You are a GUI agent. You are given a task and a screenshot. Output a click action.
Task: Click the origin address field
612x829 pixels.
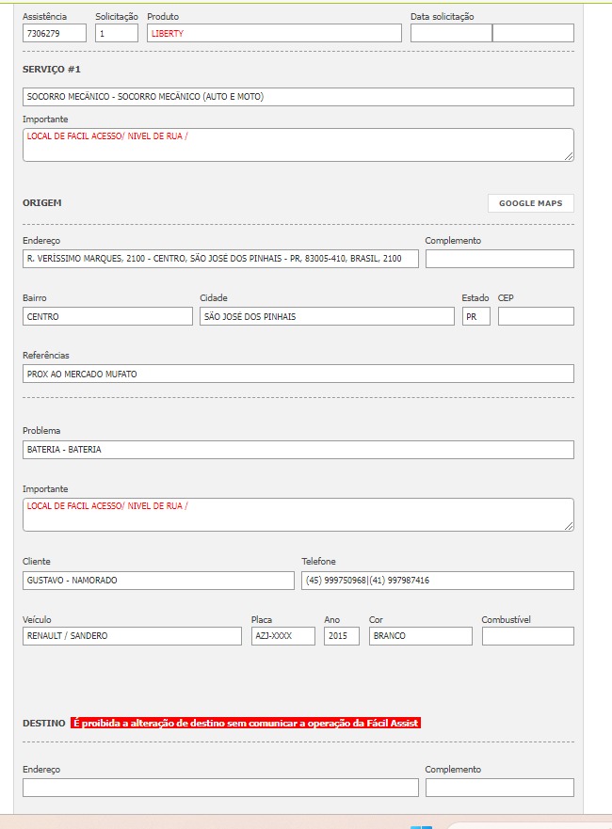point(220,259)
